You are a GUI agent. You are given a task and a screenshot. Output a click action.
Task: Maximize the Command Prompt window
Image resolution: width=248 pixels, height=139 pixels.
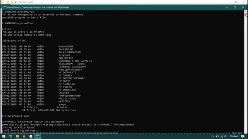click(x=235, y=7)
